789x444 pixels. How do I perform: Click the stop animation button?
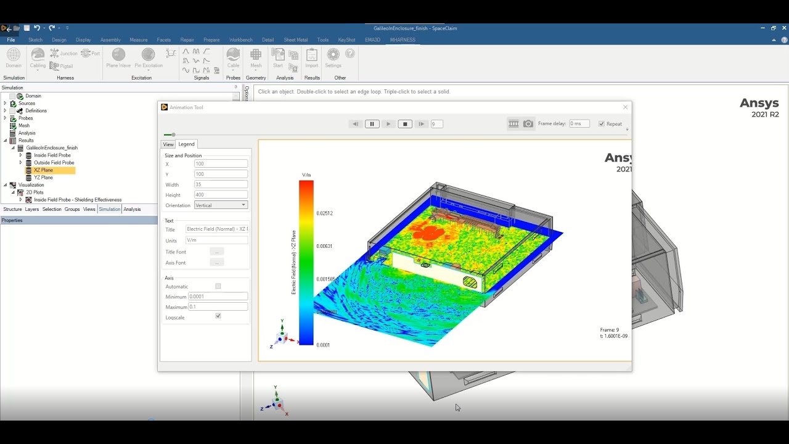(x=405, y=124)
